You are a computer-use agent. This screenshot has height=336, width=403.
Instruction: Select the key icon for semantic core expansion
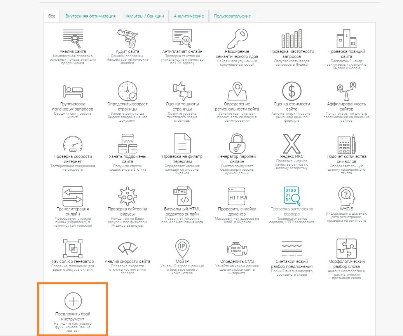237,38
